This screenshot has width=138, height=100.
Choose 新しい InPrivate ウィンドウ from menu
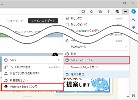[x=85, y=31]
